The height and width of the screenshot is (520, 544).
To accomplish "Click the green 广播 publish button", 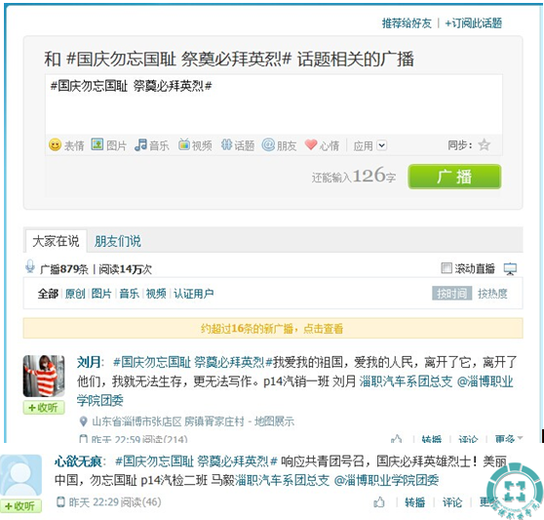I will pos(454,177).
